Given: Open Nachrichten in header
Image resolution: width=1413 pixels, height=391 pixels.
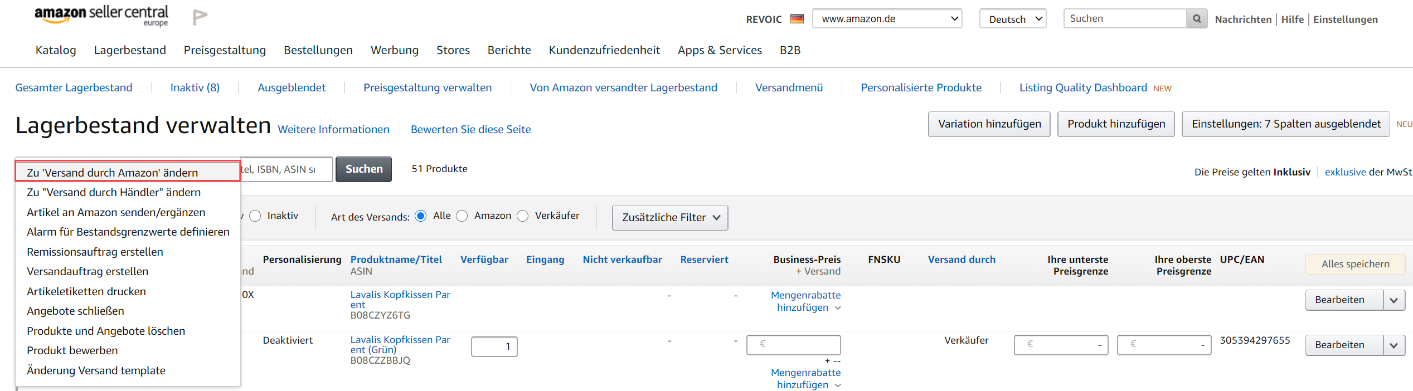Looking at the screenshot, I should tap(1243, 19).
